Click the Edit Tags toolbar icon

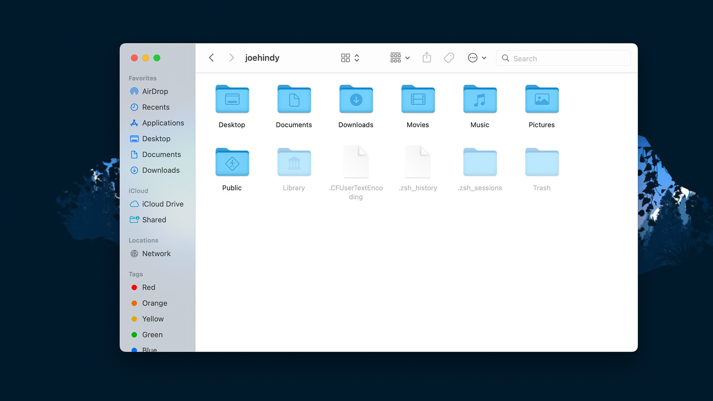pos(449,58)
